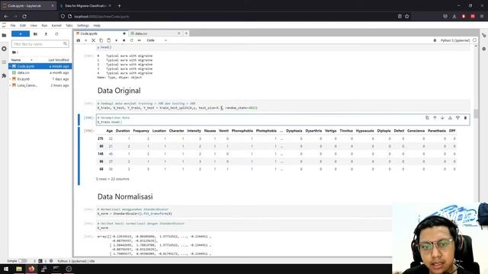Open the browser application hamburger menu
Image resolution: width=488 pixels, height=274 pixels.
(482, 16)
